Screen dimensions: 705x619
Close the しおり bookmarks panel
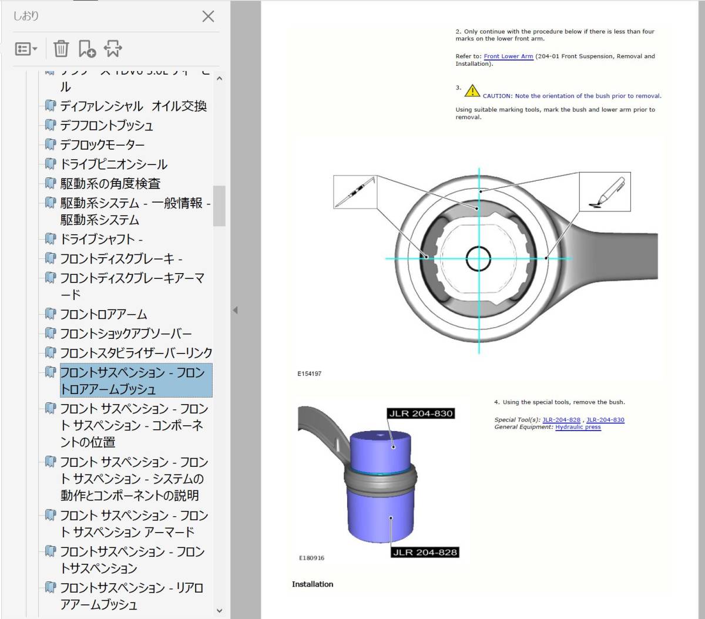208,16
